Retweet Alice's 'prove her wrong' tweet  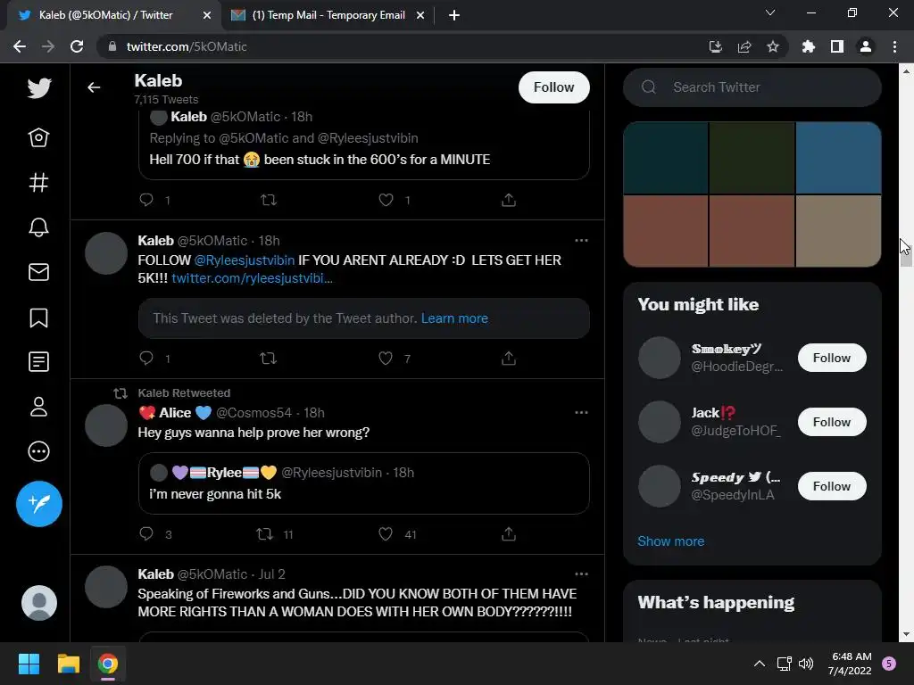point(264,533)
